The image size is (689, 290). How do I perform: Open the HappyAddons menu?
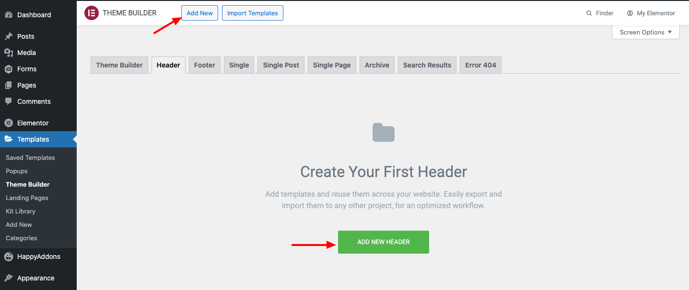[x=38, y=257]
